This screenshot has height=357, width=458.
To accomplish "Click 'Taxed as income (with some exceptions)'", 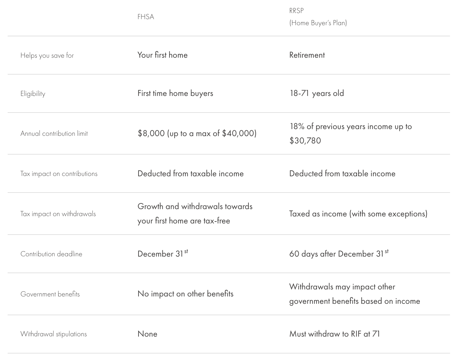I will tap(358, 214).
